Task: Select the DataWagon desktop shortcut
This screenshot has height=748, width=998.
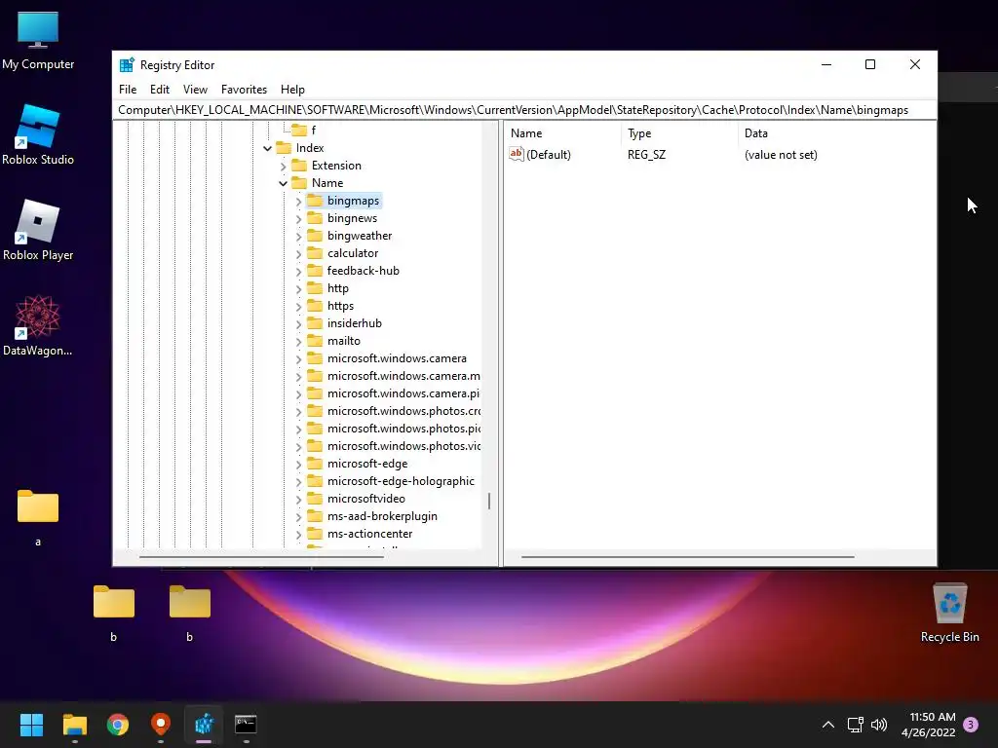Action: pyautogui.click(x=38, y=325)
